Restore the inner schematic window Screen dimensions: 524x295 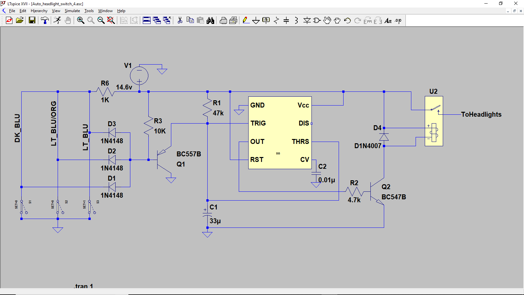(x=514, y=11)
